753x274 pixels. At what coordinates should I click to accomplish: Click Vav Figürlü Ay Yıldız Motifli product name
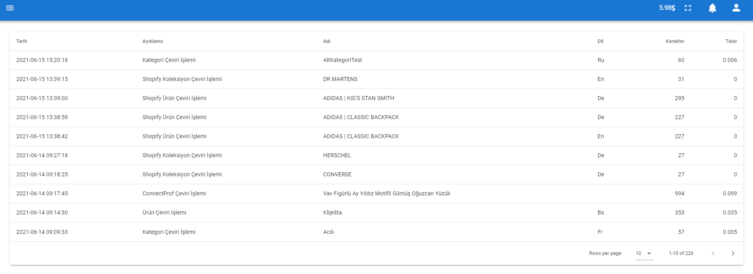(x=387, y=194)
